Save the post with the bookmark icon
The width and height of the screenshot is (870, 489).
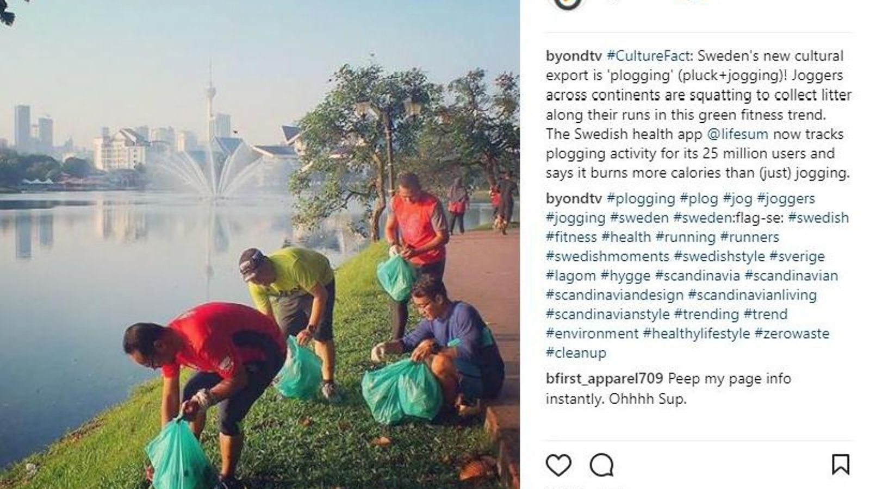click(841, 465)
